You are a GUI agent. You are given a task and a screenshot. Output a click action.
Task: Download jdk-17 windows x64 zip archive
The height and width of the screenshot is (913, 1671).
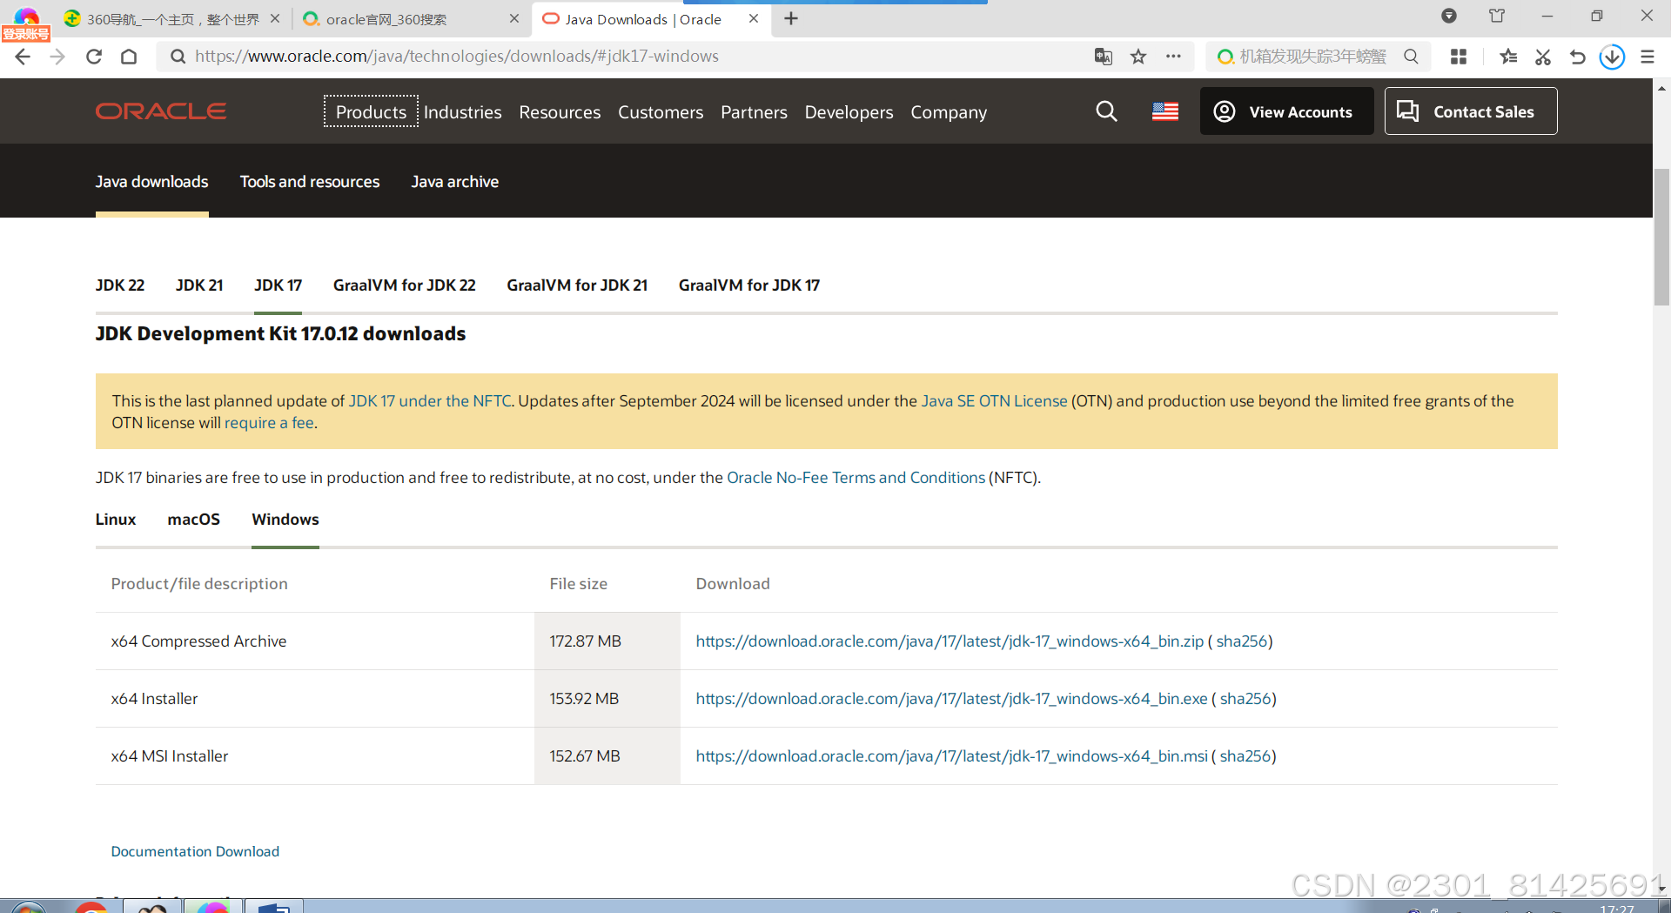click(x=950, y=641)
